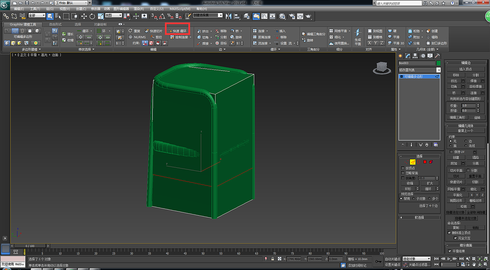Click the 目标焊接 button
This screenshot has height=270, width=490.
475,87
